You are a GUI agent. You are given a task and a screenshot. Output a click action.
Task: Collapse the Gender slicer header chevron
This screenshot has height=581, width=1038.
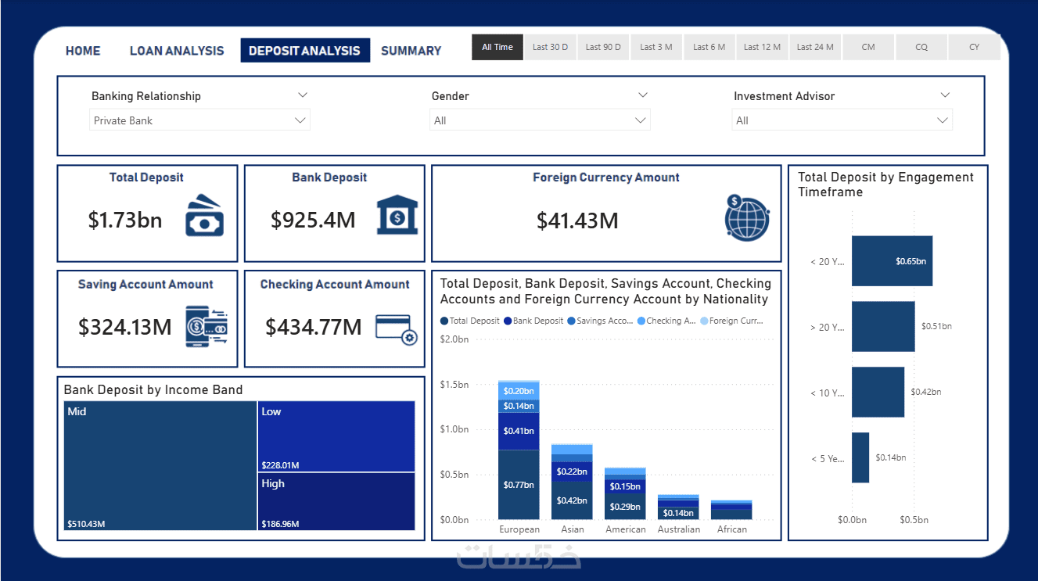point(643,95)
